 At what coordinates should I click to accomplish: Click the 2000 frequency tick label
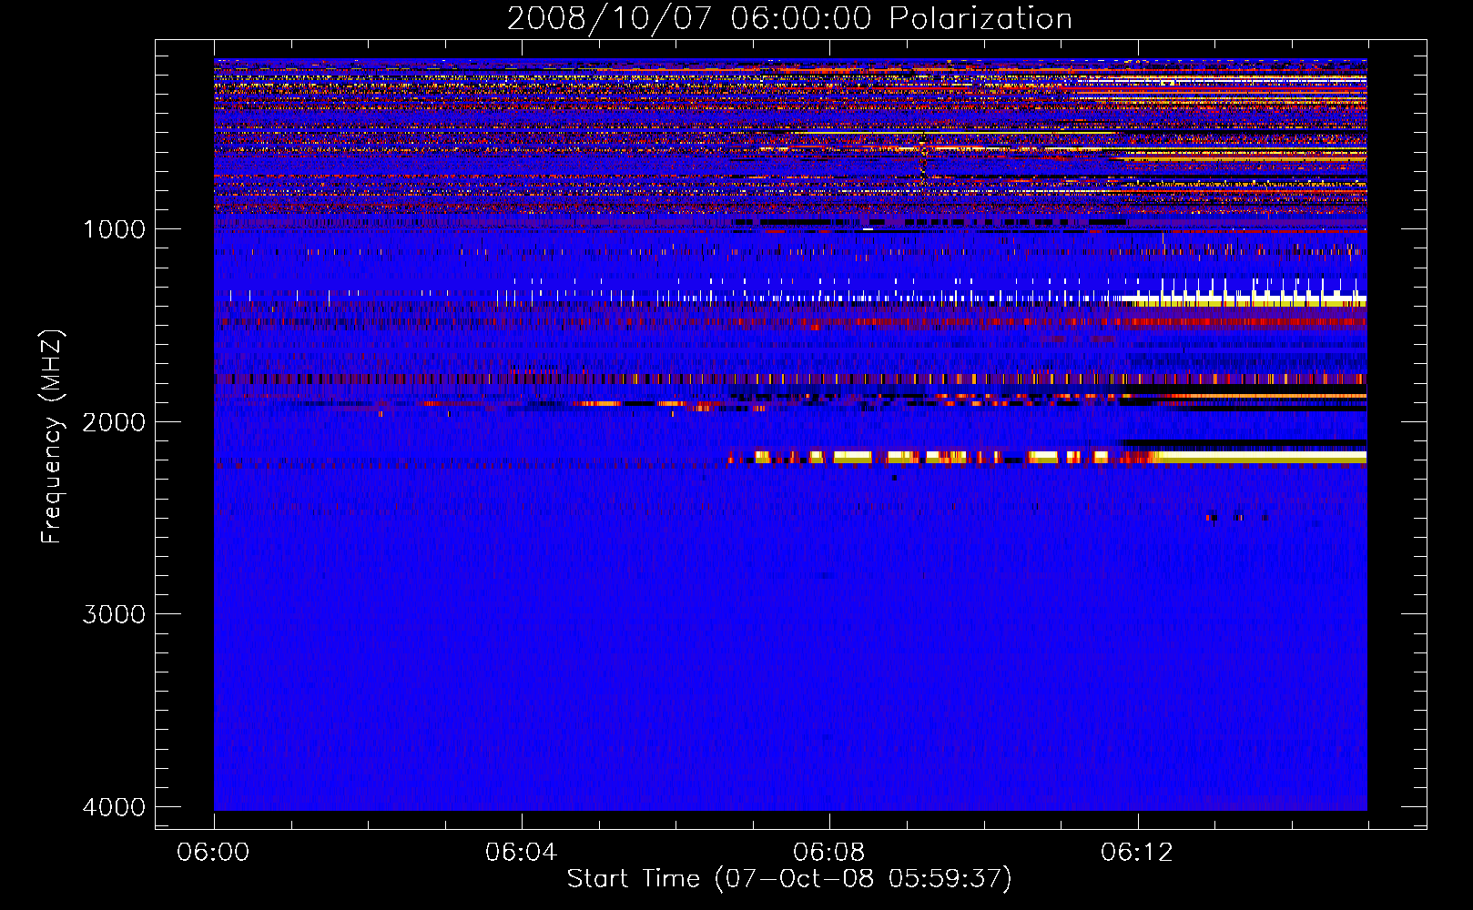coord(115,421)
